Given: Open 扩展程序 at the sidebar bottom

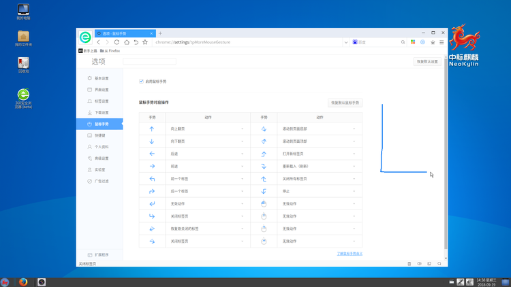Looking at the screenshot, I should click(x=99, y=255).
